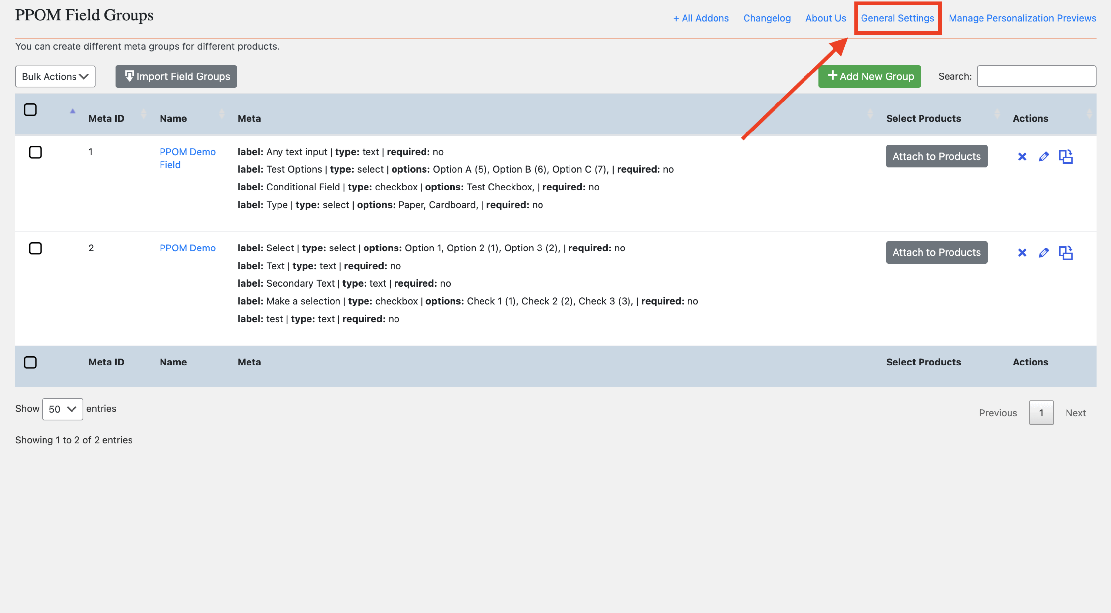Clone the first field group via duplicate icon
This screenshot has height=613, width=1111.
click(1066, 157)
